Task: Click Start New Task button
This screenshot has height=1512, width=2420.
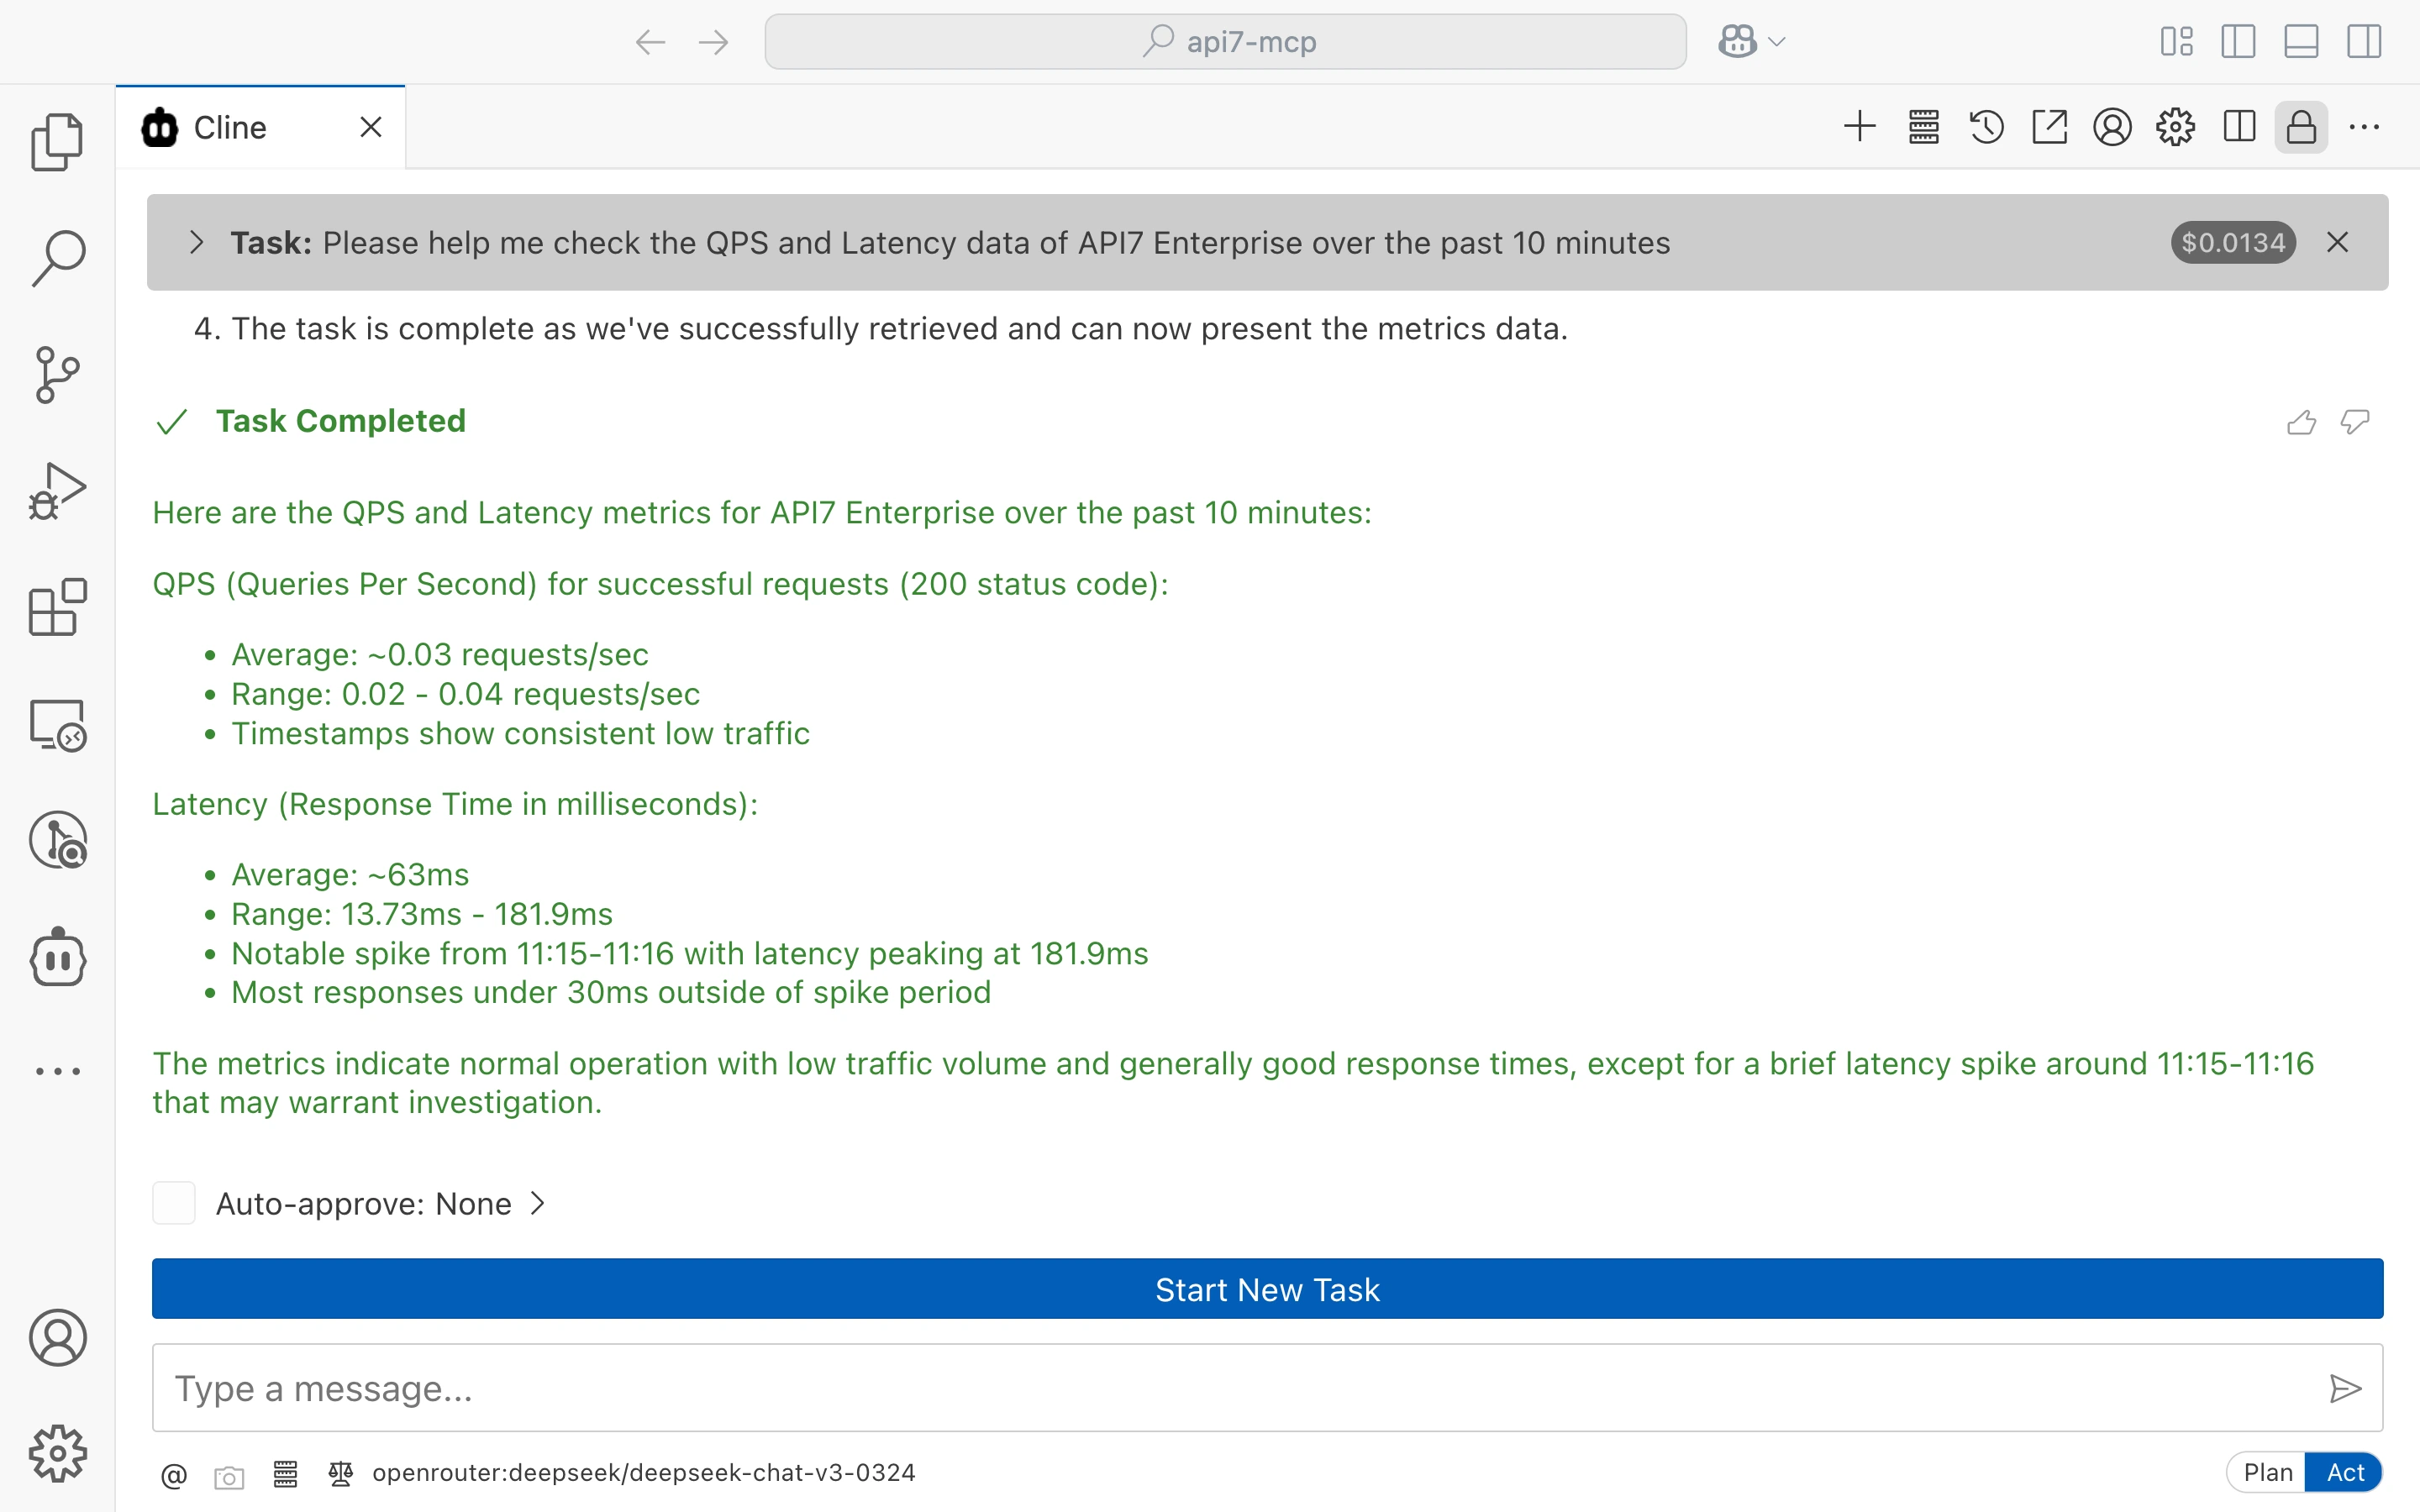Action: tap(1267, 1289)
